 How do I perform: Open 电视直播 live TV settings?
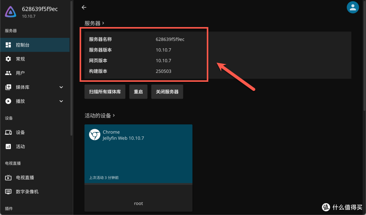coord(35,177)
